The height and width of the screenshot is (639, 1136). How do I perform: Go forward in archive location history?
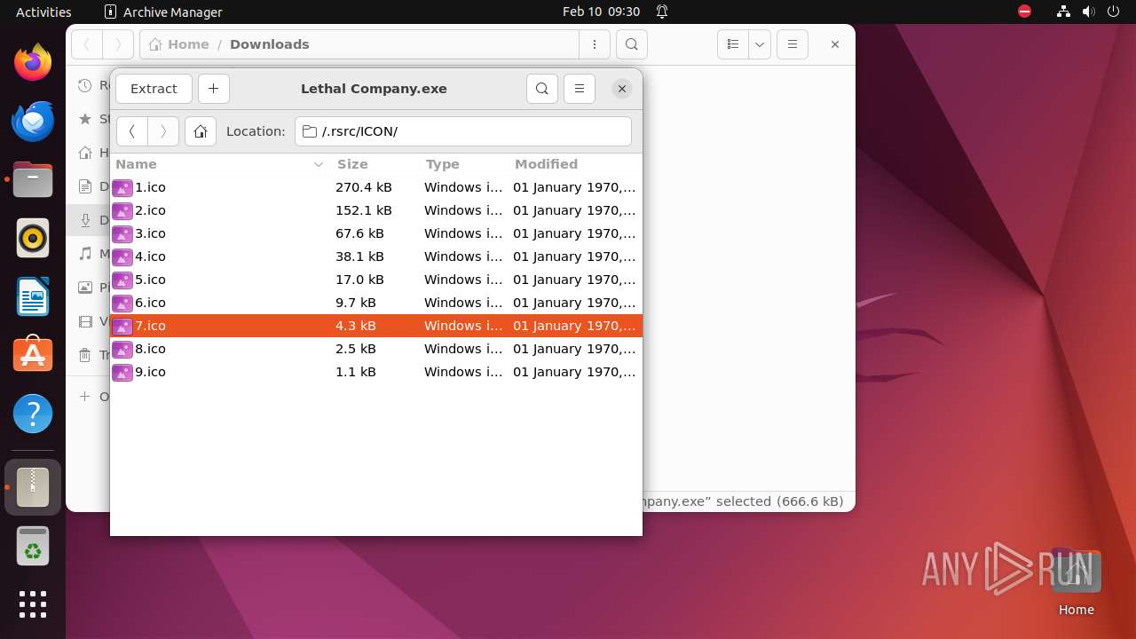[163, 131]
